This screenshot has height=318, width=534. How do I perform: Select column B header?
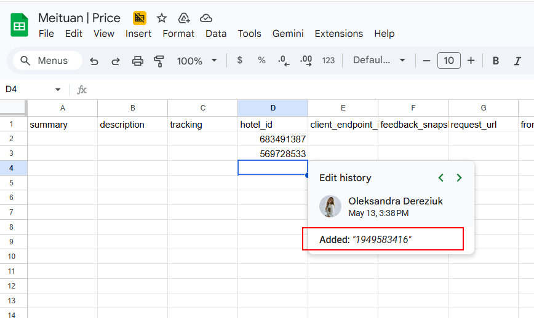(133, 108)
